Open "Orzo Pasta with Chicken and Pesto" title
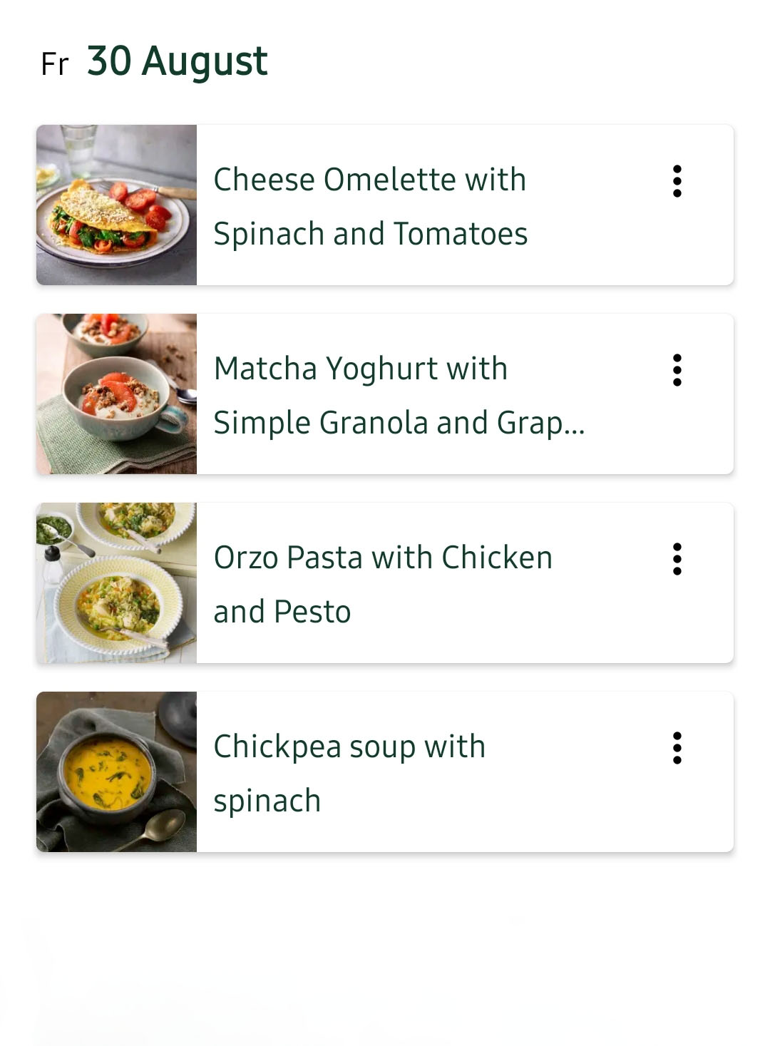The height and width of the screenshot is (1046, 770). (383, 584)
